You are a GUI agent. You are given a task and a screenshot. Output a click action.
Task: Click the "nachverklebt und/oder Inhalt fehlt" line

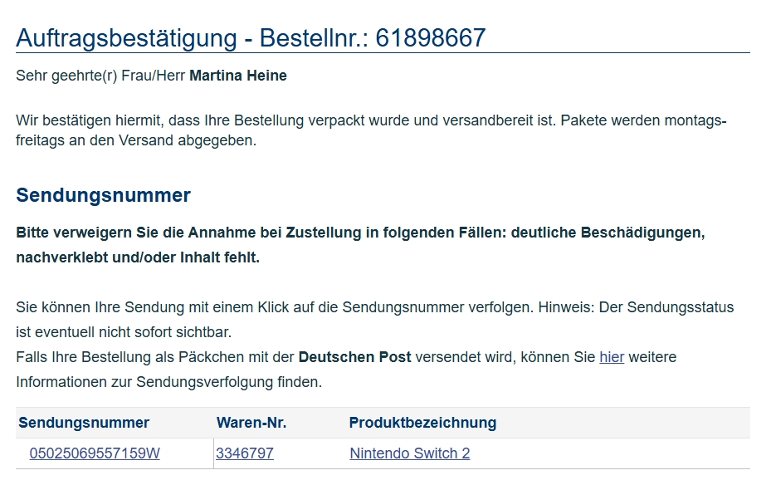tap(138, 257)
